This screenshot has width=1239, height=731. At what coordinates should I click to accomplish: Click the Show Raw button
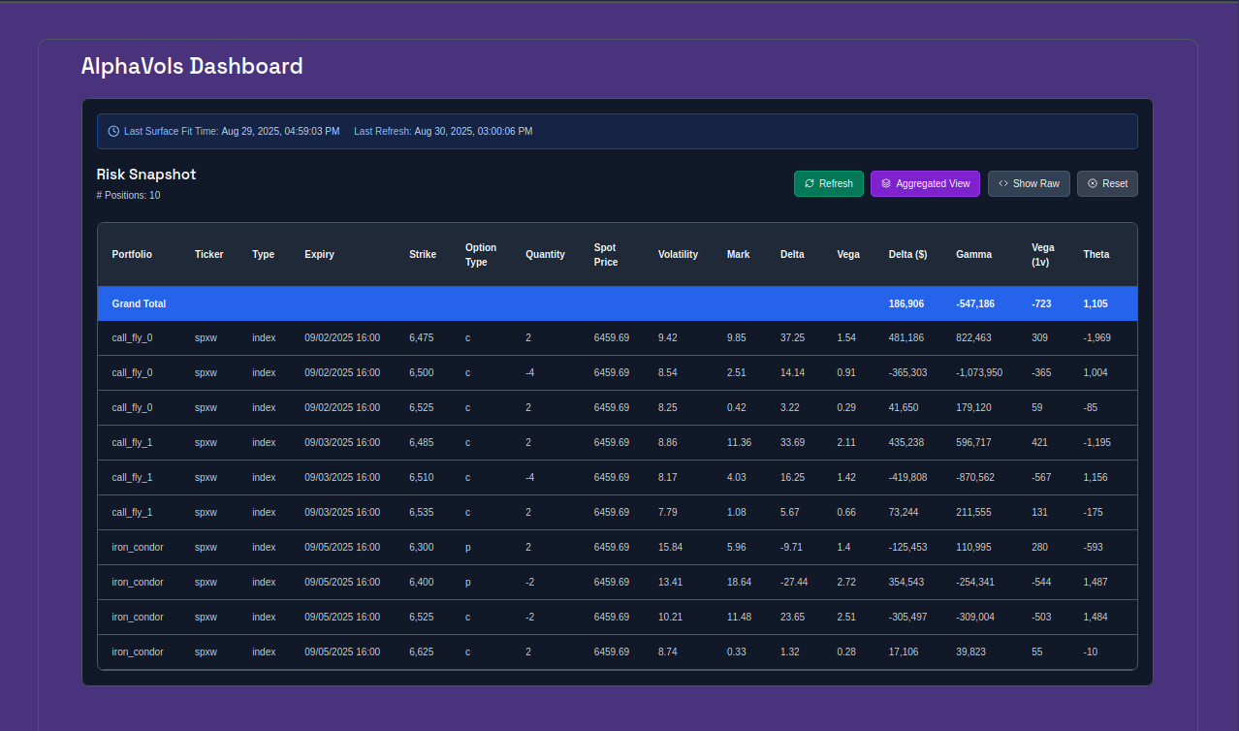coord(1029,183)
